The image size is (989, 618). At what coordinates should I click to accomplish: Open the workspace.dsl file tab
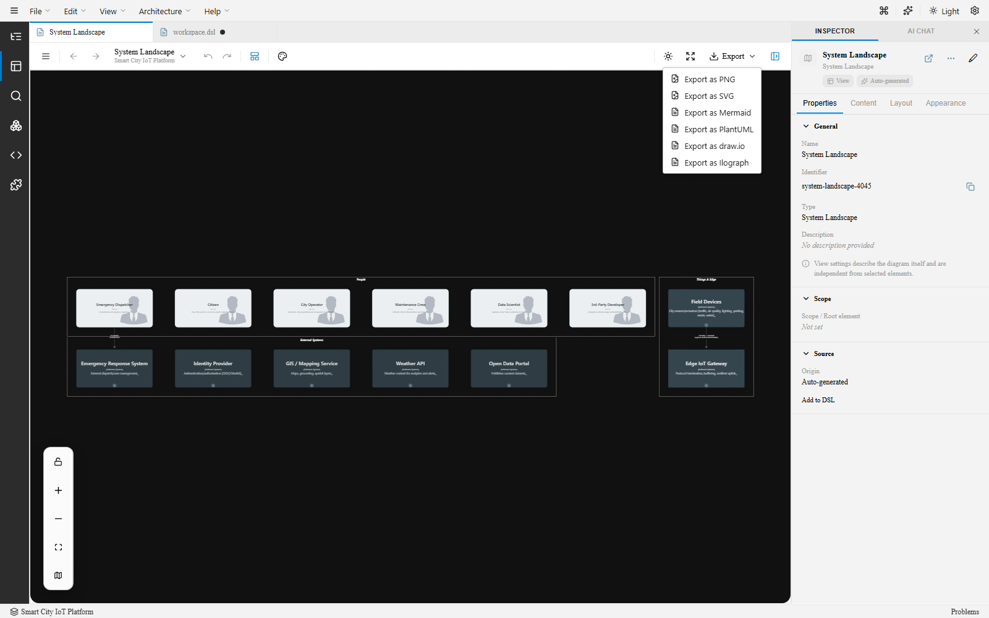[x=194, y=32]
